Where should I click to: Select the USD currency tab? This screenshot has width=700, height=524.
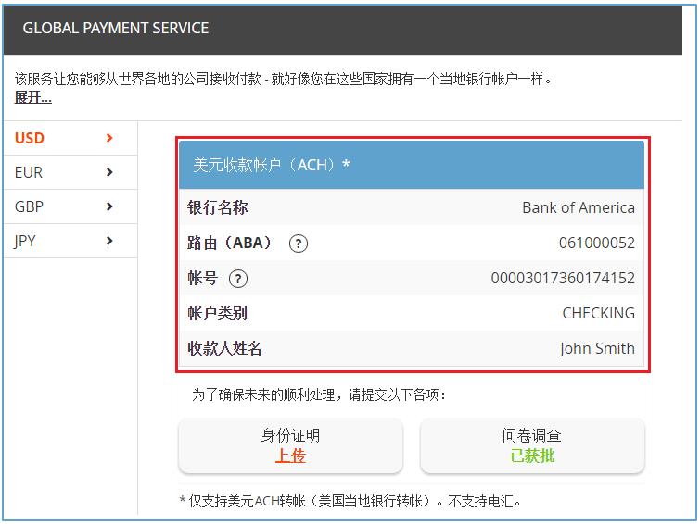tap(70, 138)
